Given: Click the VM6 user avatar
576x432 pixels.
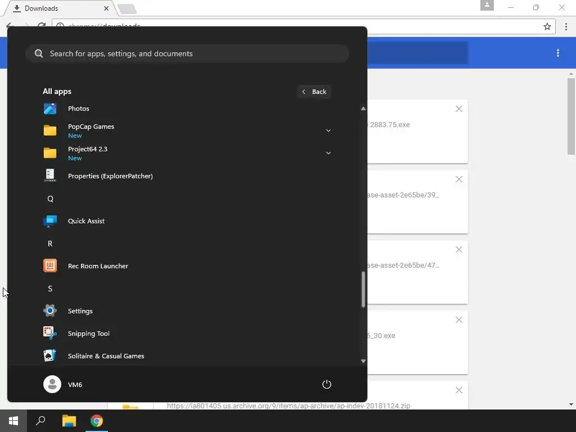Looking at the screenshot, I should [x=52, y=384].
